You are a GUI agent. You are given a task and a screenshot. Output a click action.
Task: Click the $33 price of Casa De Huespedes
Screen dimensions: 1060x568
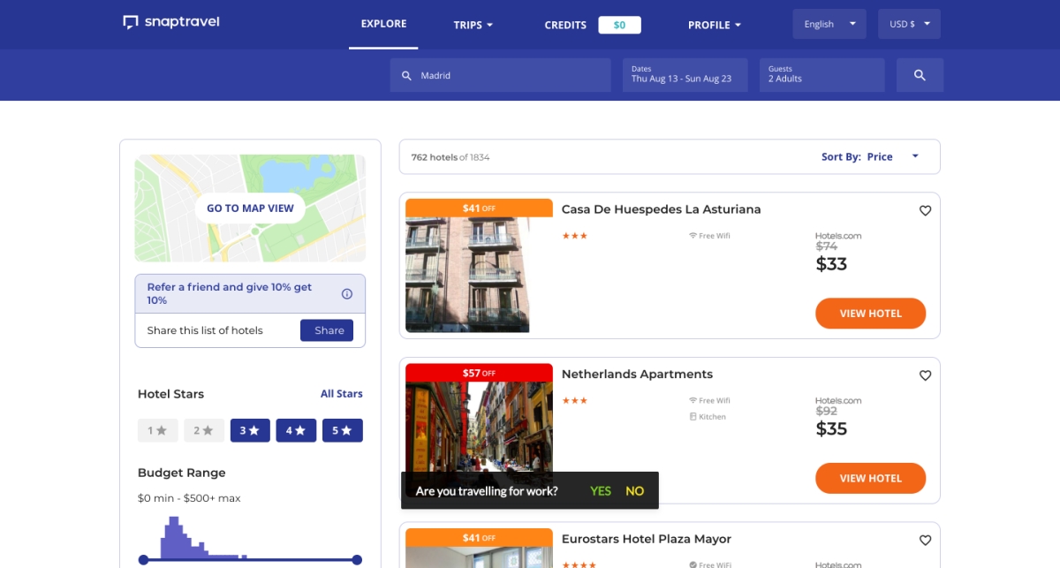click(x=831, y=263)
